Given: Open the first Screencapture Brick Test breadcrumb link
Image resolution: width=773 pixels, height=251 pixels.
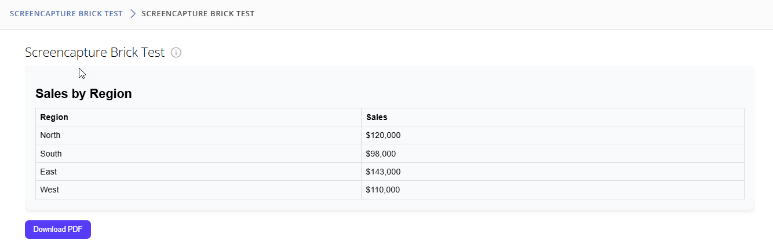Looking at the screenshot, I should (67, 13).
